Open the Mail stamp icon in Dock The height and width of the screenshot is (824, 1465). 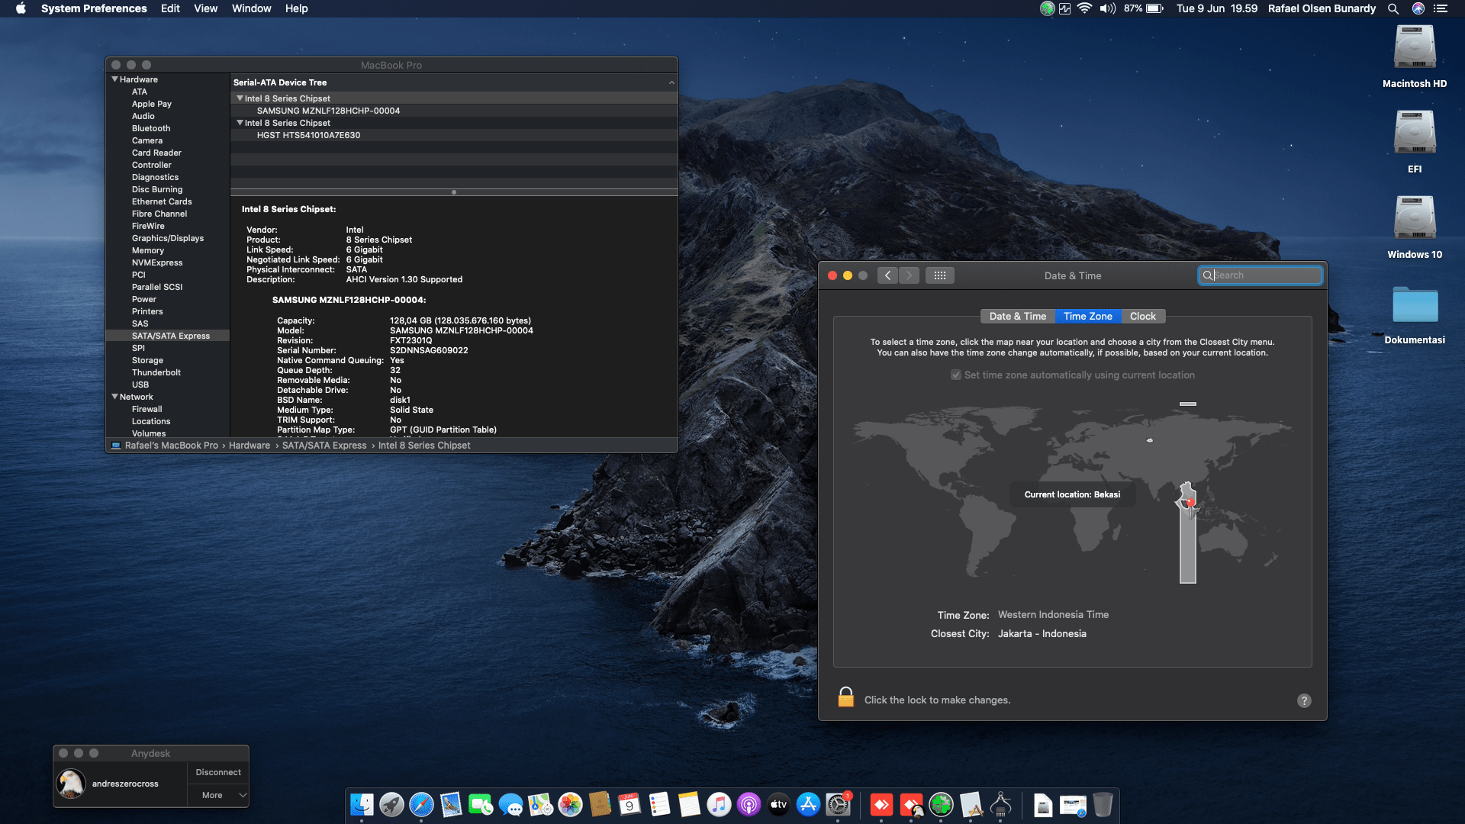point(451,804)
